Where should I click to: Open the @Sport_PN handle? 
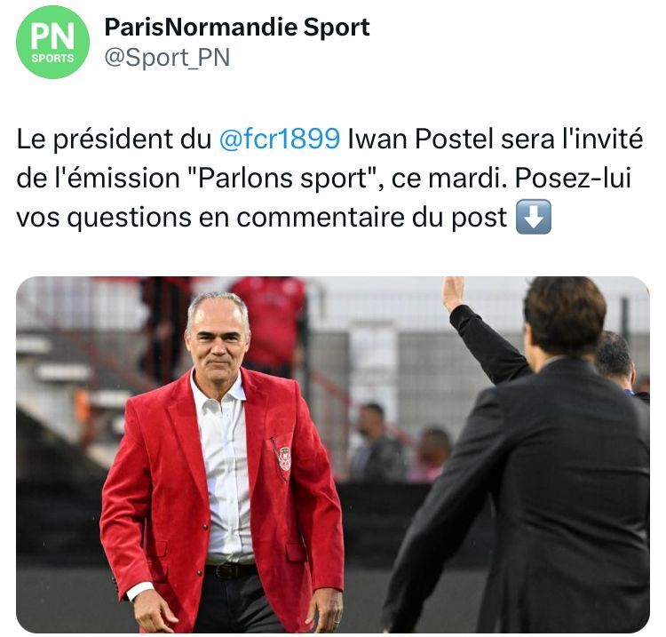[x=167, y=58]
